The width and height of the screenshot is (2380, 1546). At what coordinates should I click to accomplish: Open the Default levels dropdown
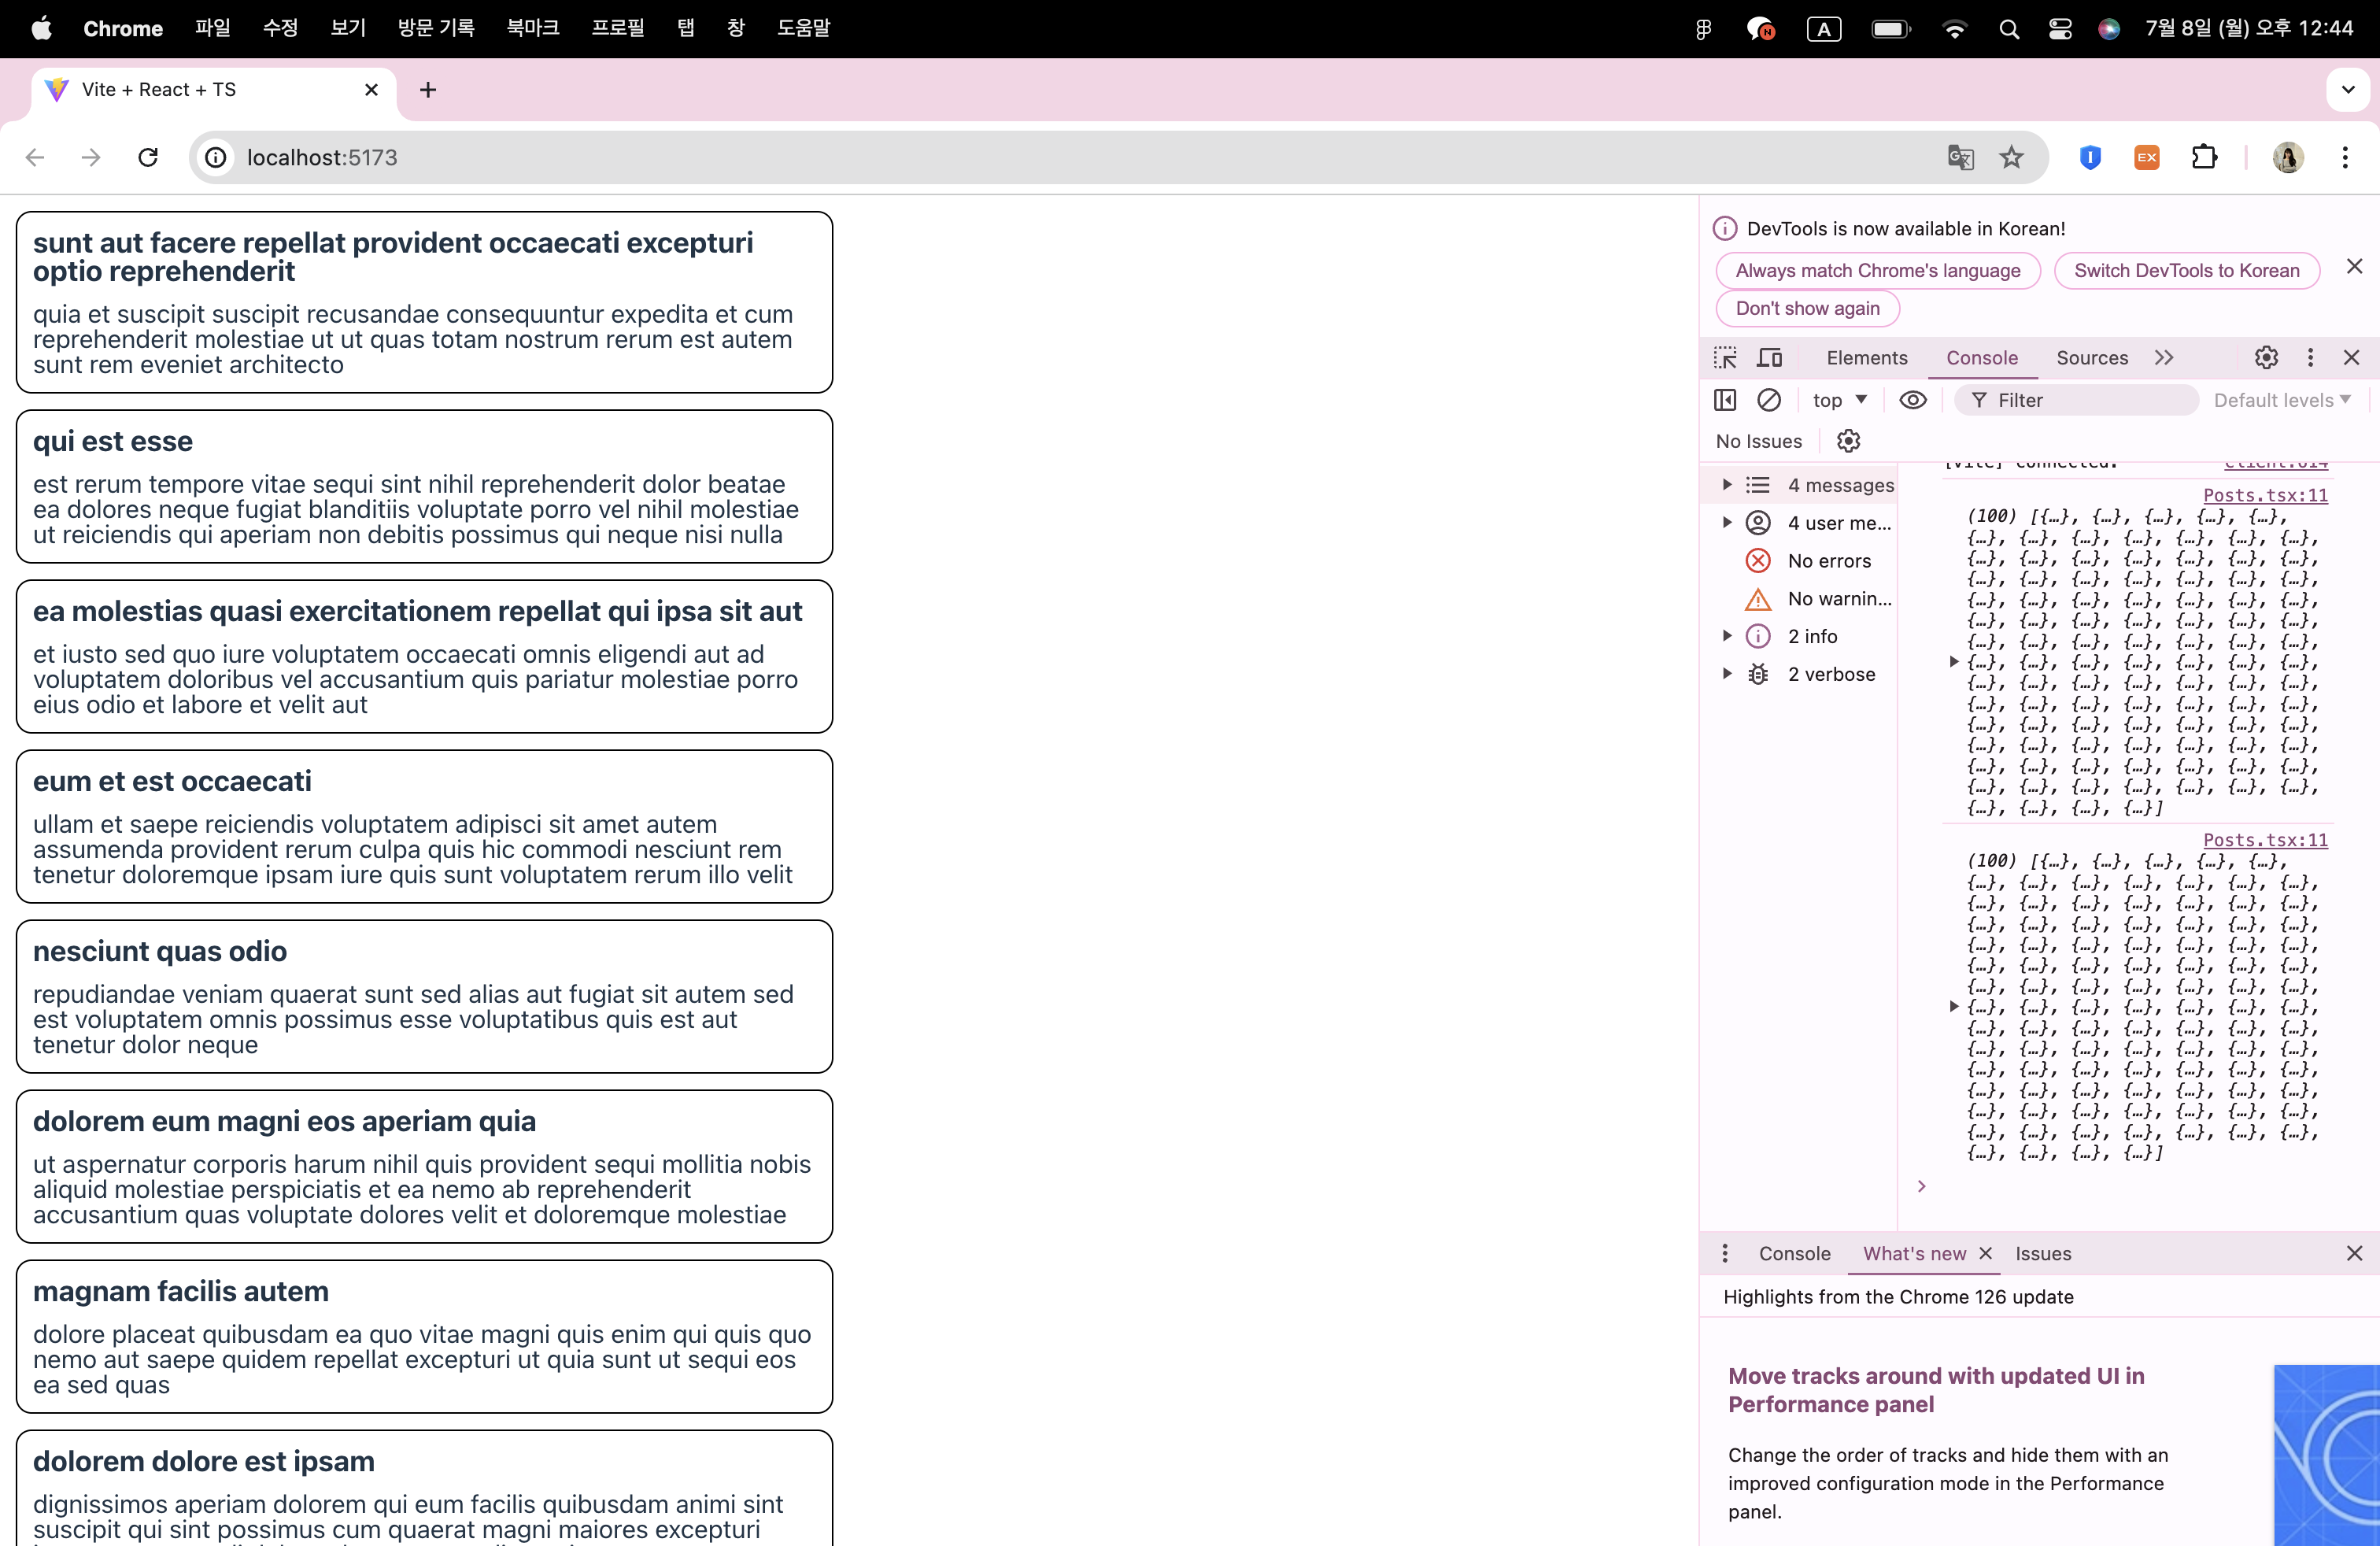[x=2281, y=400]
